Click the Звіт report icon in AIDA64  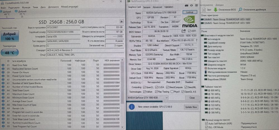point(204,9)
